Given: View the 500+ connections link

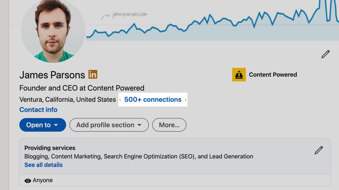Looking at the screenshot, I should (x=153, y=99).
